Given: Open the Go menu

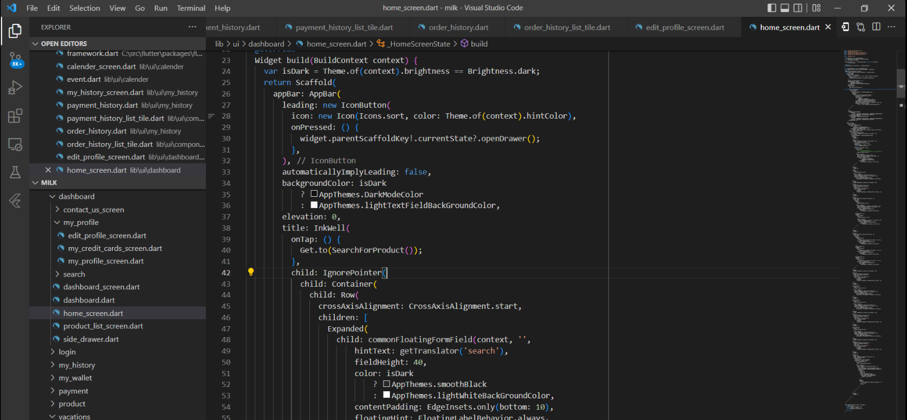Looking at the screenshot, I should pos(140,8).
